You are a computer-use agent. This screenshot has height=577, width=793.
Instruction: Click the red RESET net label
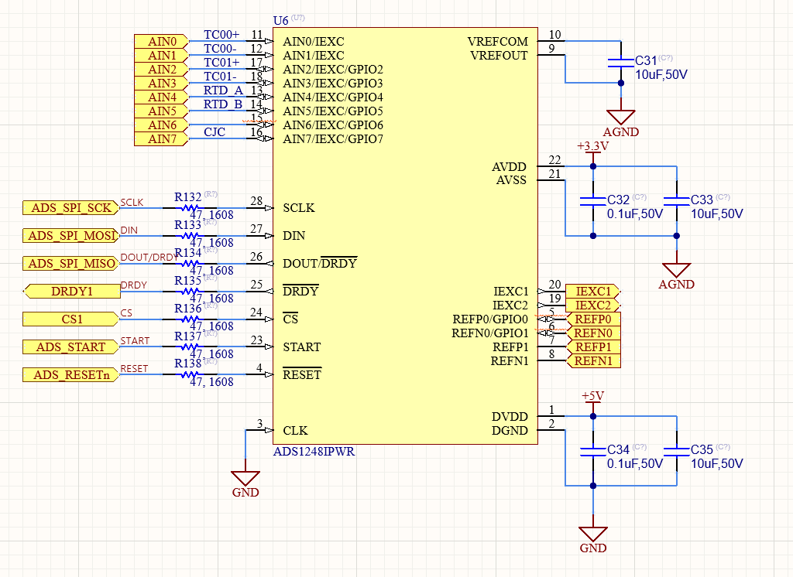(134, 369)
